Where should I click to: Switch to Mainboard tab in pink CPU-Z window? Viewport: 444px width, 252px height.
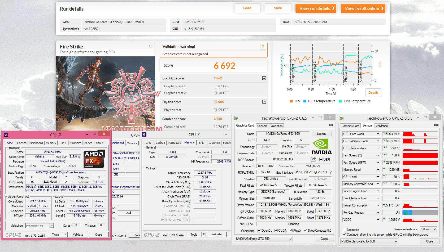[x=36, y=143]
